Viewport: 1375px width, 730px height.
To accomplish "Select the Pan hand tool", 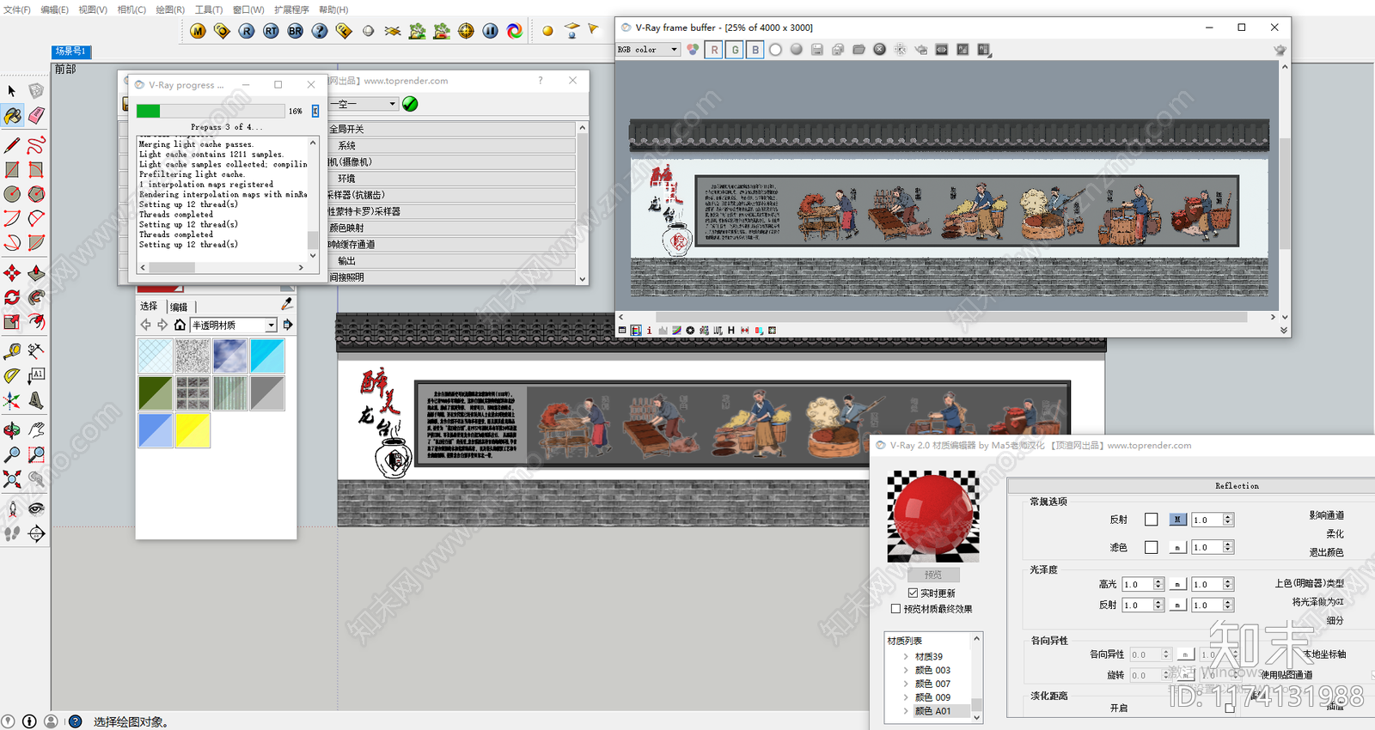I will pyautogui.click(x=36, y=429).
